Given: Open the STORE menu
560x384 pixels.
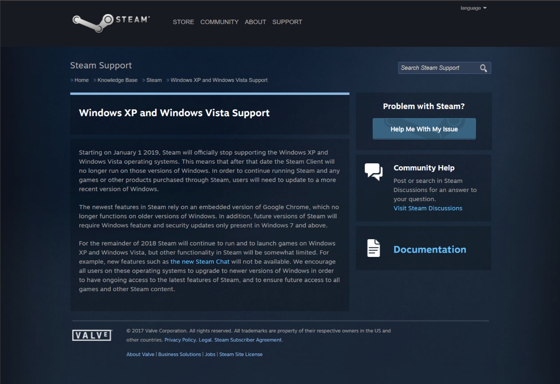Looking at the screenshot, I should [184, 22].
